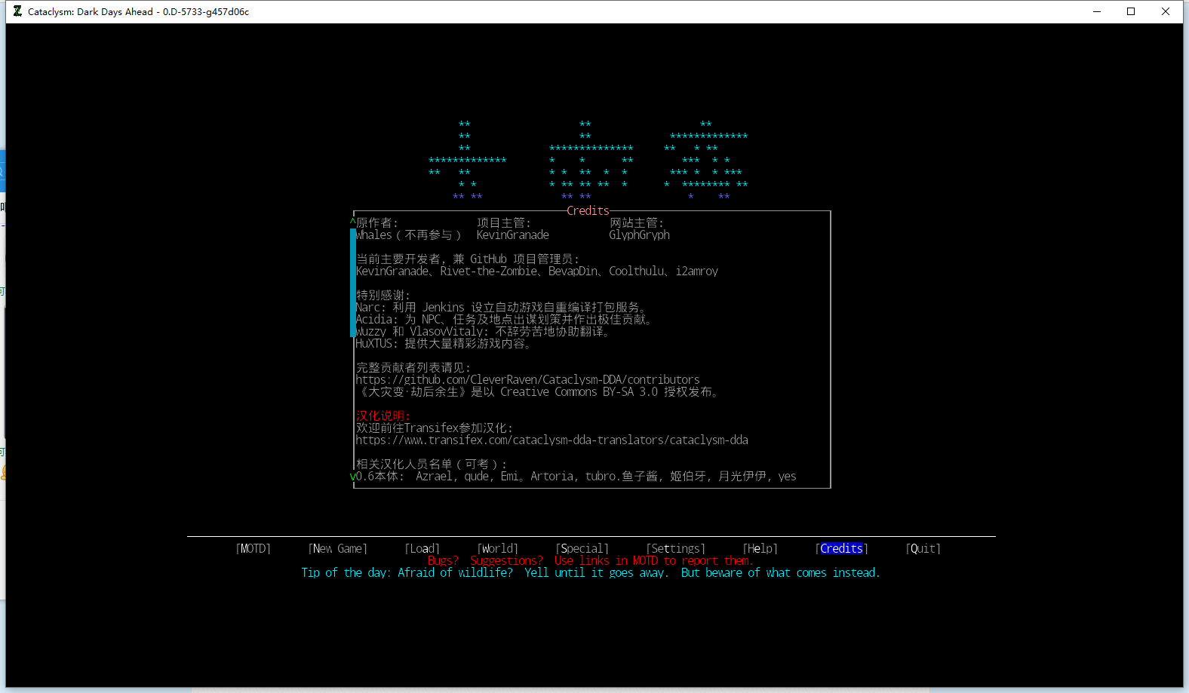The width and height of the screenshot is (1189, 693).
Task: Click the Narc Jenkins credit line
Action: (501, 308)
